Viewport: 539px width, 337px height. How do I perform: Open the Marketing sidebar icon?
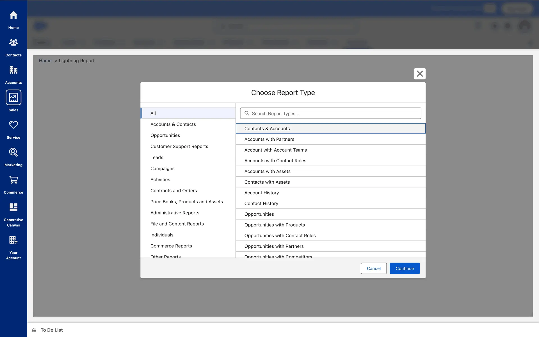tap(13, 152)
